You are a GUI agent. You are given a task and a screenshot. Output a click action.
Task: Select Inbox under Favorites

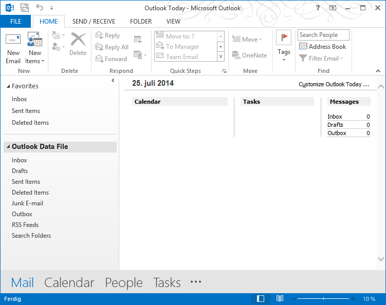(19, 99)
